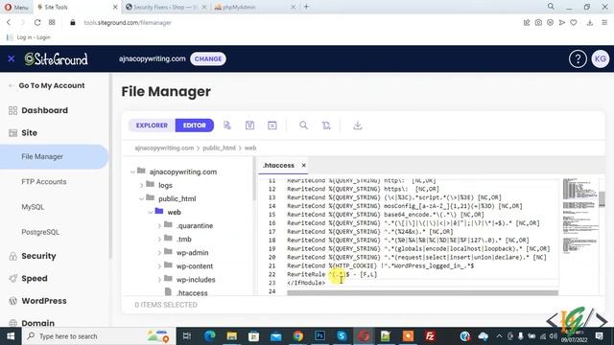Click the code minimap preview
The height and width of the screenshot is (345, 614).
coord(580,216)
